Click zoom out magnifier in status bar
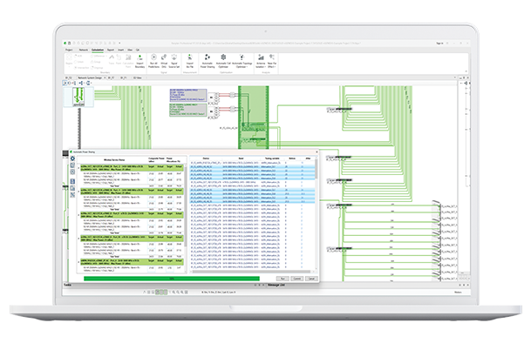531x343 pixels. tap(178, 292)
